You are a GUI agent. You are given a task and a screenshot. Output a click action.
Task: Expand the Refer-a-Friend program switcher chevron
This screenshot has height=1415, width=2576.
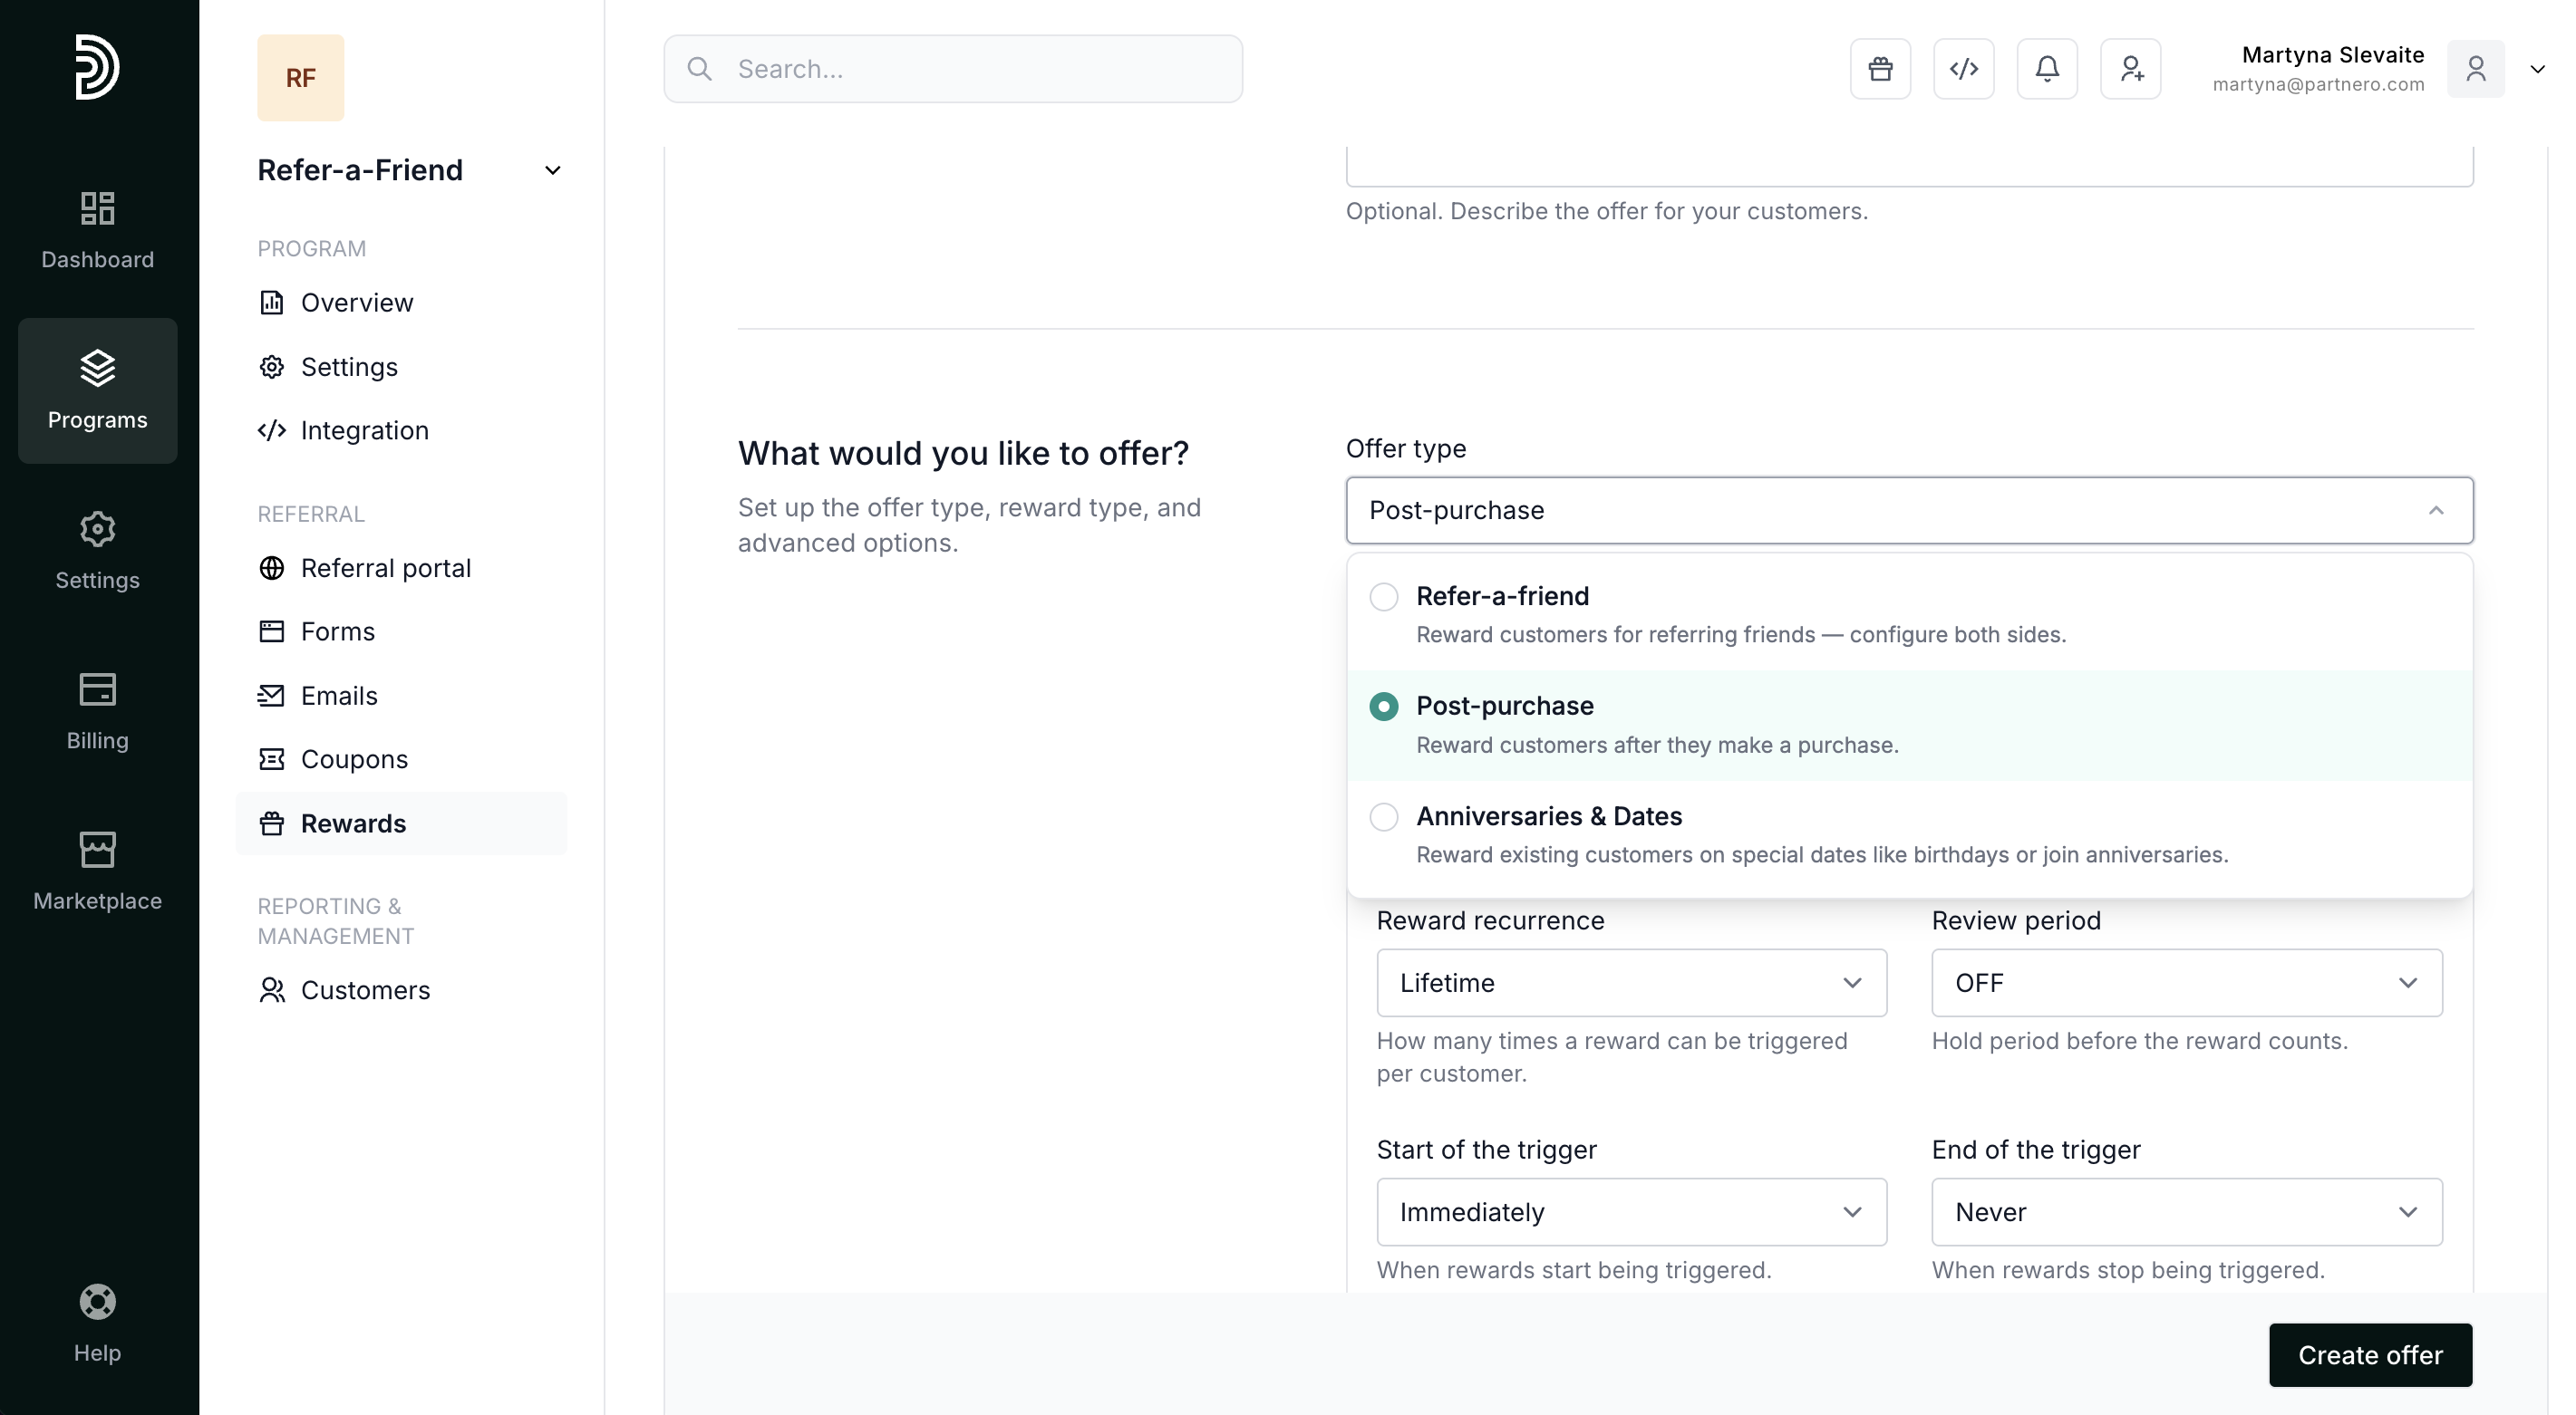point(552,171)
